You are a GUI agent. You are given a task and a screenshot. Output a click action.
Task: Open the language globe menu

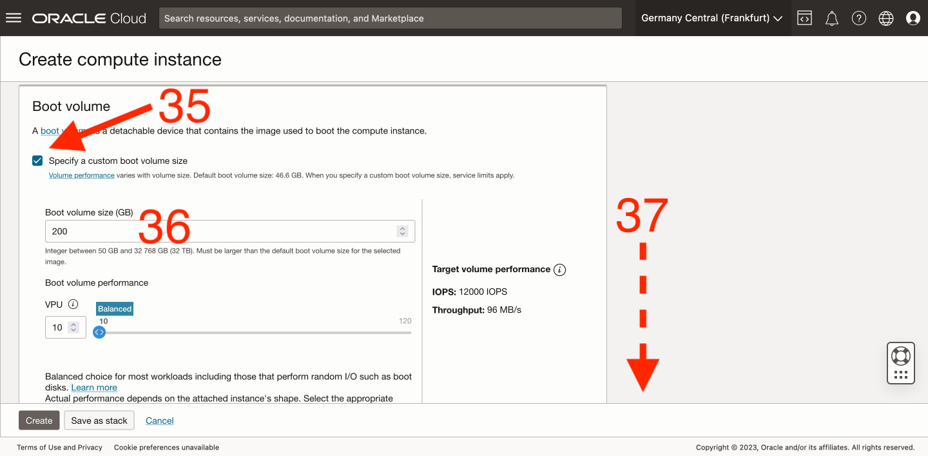coord(886,18)
